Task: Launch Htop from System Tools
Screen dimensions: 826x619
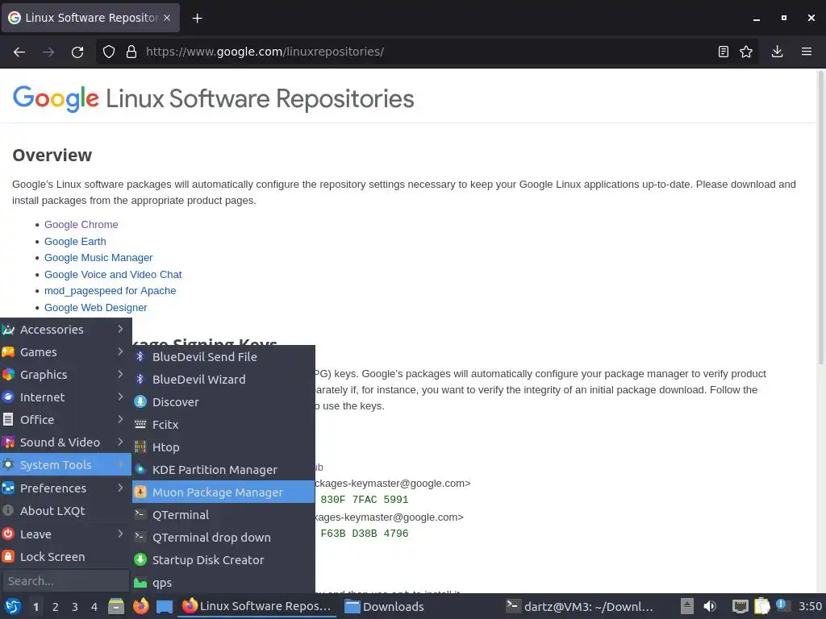Action: coord(223,447)
